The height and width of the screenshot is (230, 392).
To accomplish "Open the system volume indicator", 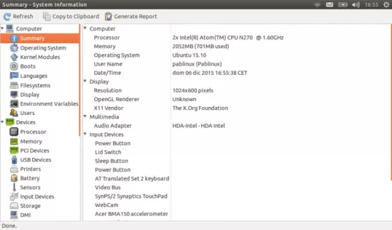I will coord(356,5).
